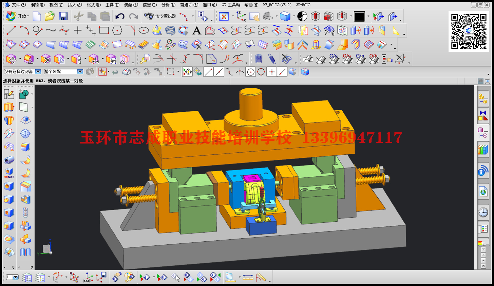Click the Redo arrow
This screenshot has height=286, width=494.
coord(133,16)
